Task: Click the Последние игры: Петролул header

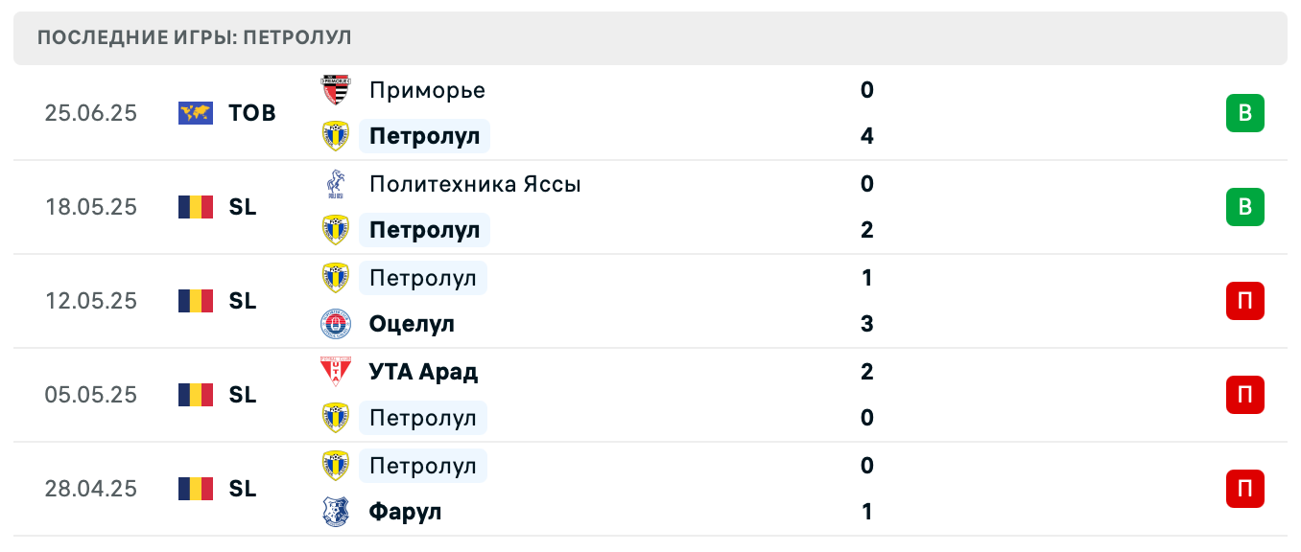Action: [195, 38]
